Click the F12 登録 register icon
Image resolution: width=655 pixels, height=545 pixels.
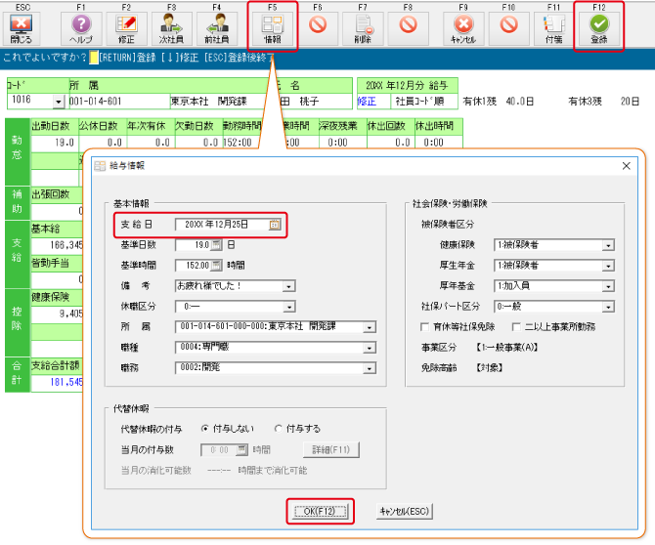coord(599,28)
